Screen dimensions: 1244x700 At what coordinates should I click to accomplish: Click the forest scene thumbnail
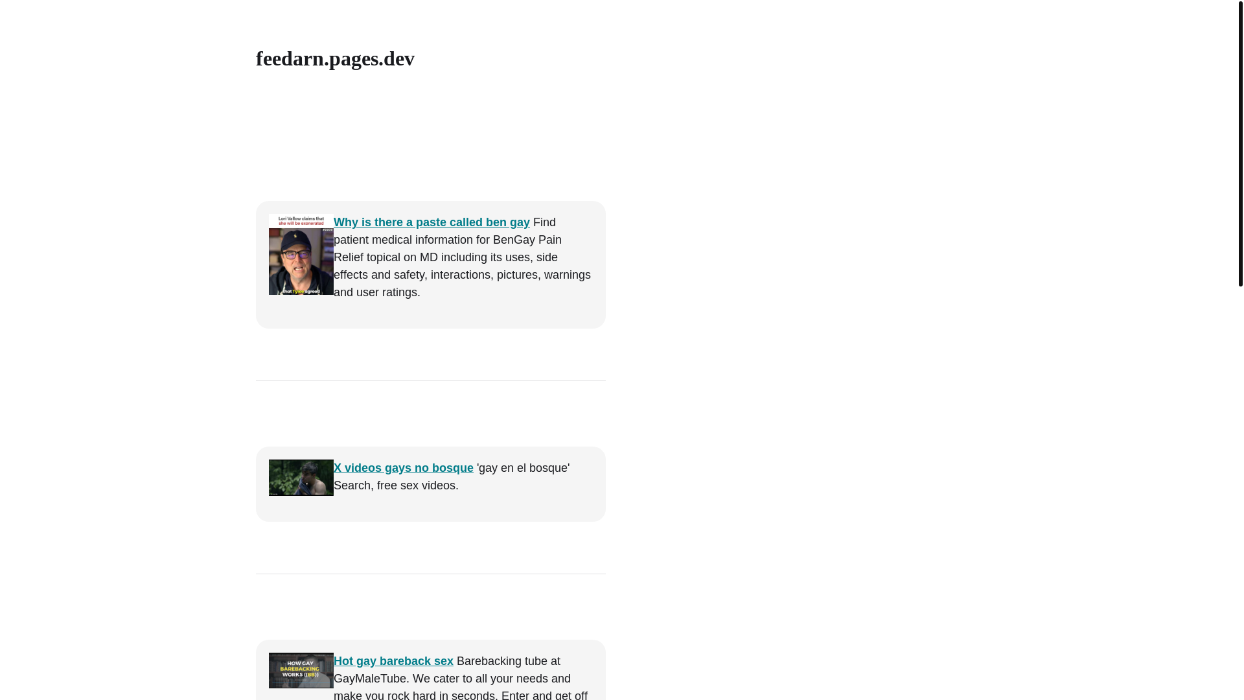(301, 478)
